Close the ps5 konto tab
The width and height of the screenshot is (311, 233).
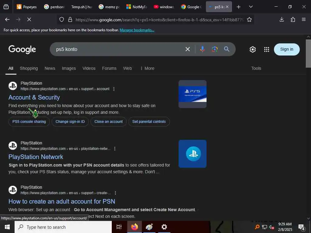point(227,7)
